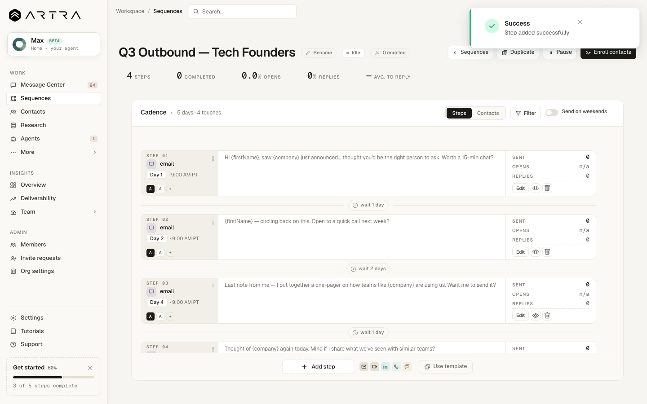Screen dimensions: 647x404
Task: Delete Step 02 using the trash icon
Action: click(547, 252)
